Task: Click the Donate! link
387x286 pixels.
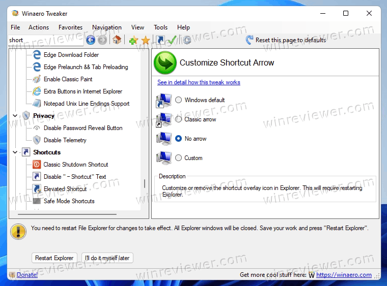Action: point(27,275)
